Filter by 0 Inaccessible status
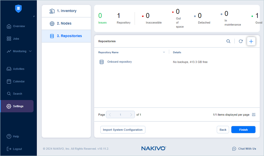This screenshot has height=156, width=264. (152, 18)
